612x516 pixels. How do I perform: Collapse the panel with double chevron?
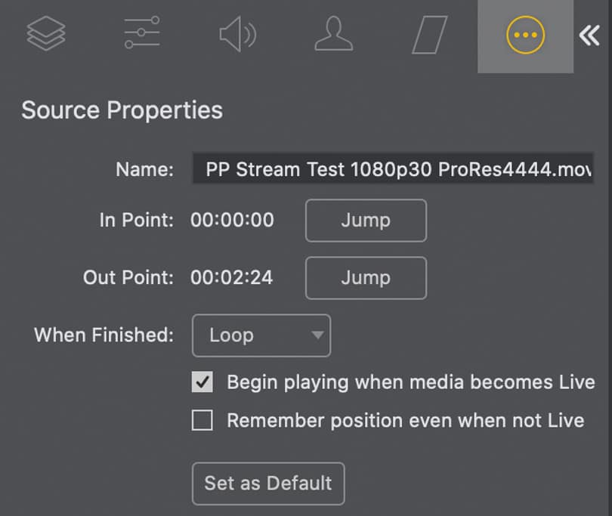coord(589,36)
